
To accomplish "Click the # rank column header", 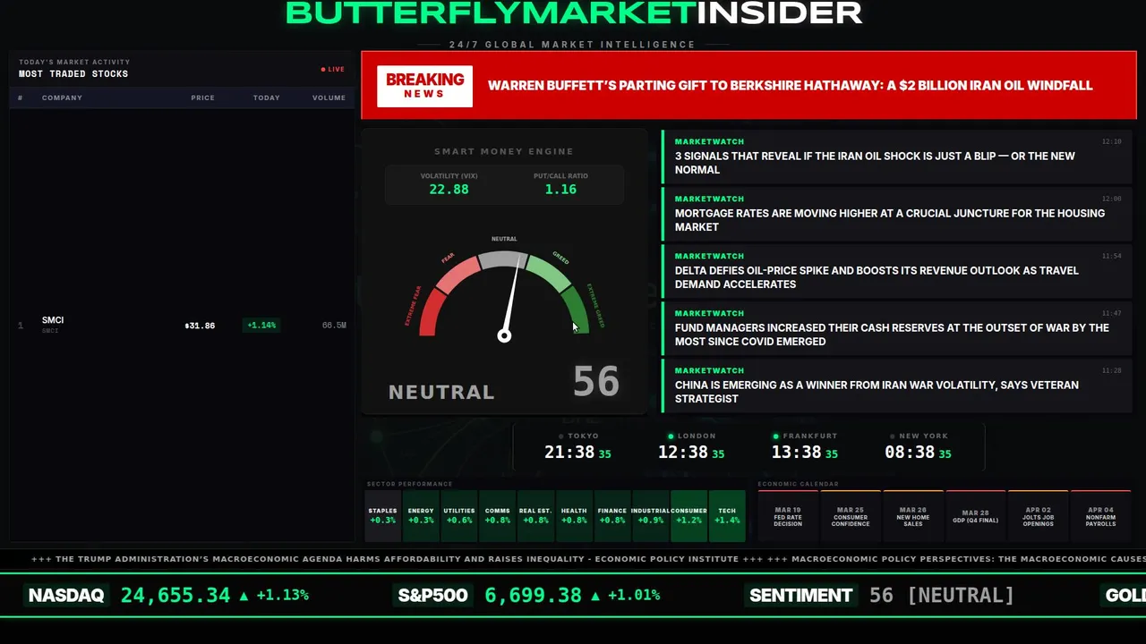I will click(x=20, y=97).
